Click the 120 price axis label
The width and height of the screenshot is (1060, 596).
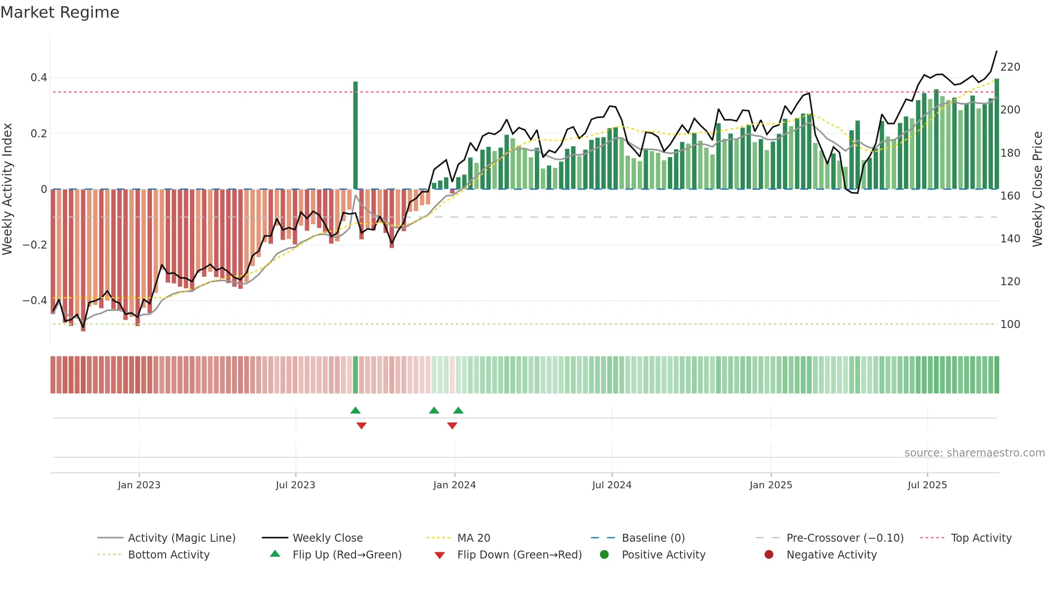tap(1011, 282)
